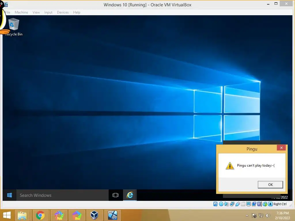Click the network icon in system tray

click(x=261, y=216)
